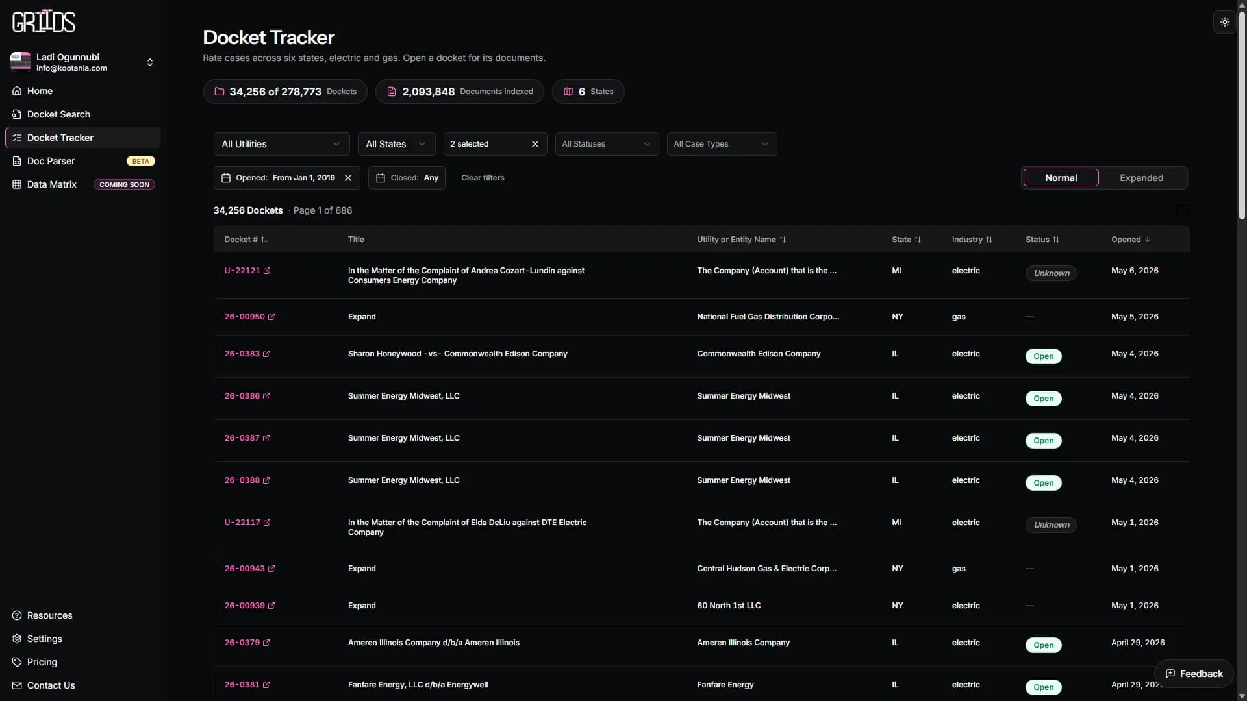Open Doc Parser beta page
Viewport: 1247px width, 701px height.
(82, 161)
